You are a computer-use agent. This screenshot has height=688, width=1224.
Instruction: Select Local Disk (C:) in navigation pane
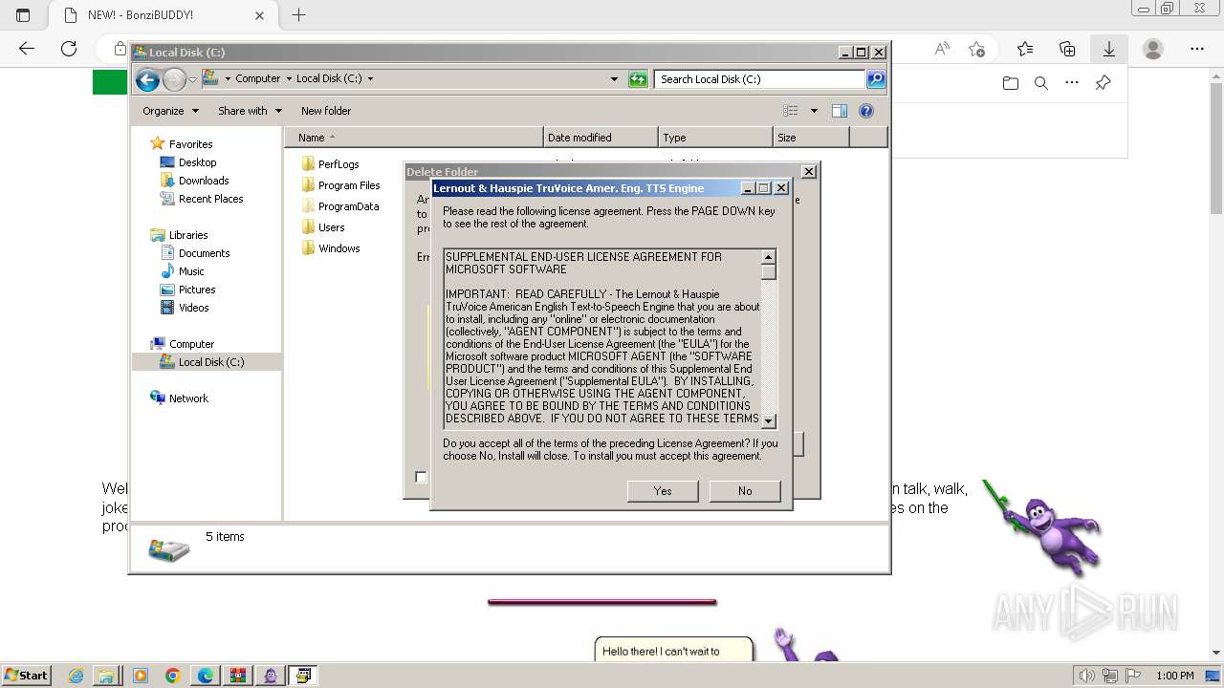coord(207,362)
